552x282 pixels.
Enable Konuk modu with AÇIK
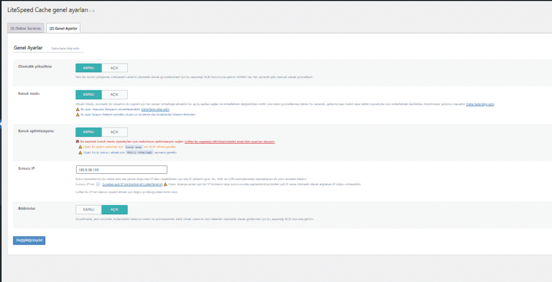(x=114, y=94)
